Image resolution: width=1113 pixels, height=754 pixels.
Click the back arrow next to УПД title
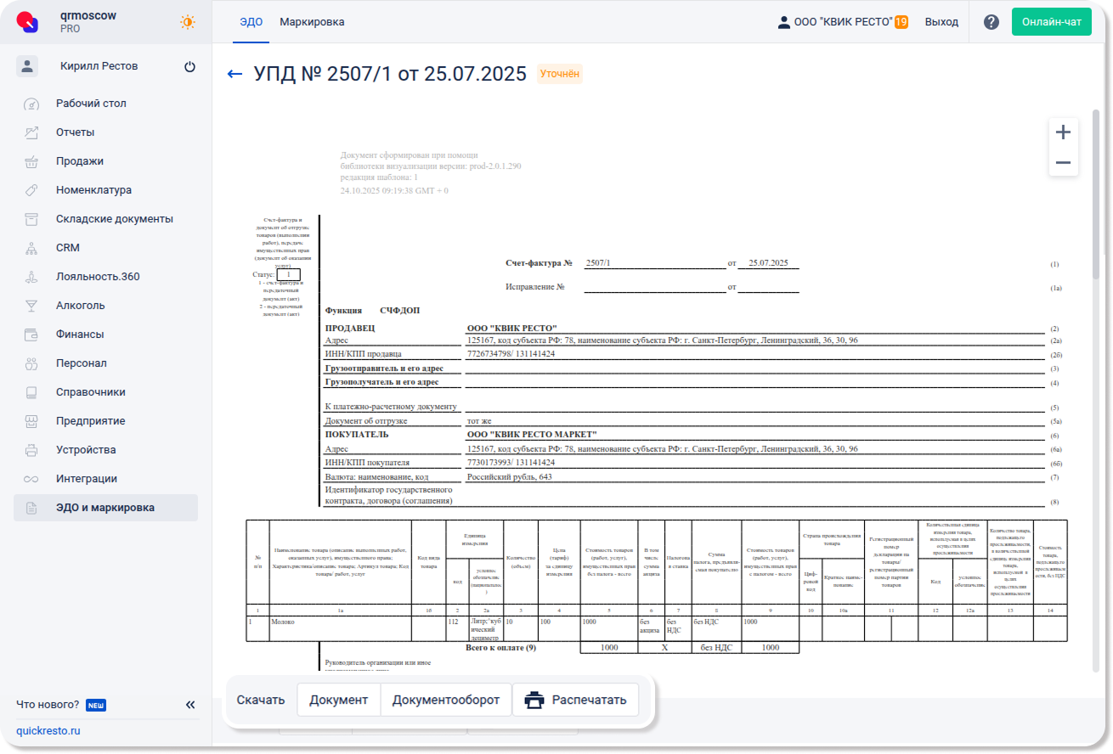[235, 75]
